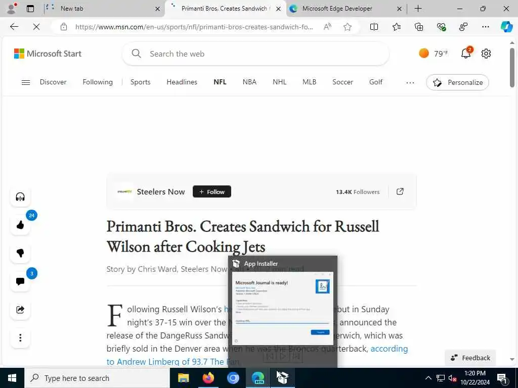The image size is (518, 388).
Task: Open more article actions ellipsis
Action: (20, 338)
